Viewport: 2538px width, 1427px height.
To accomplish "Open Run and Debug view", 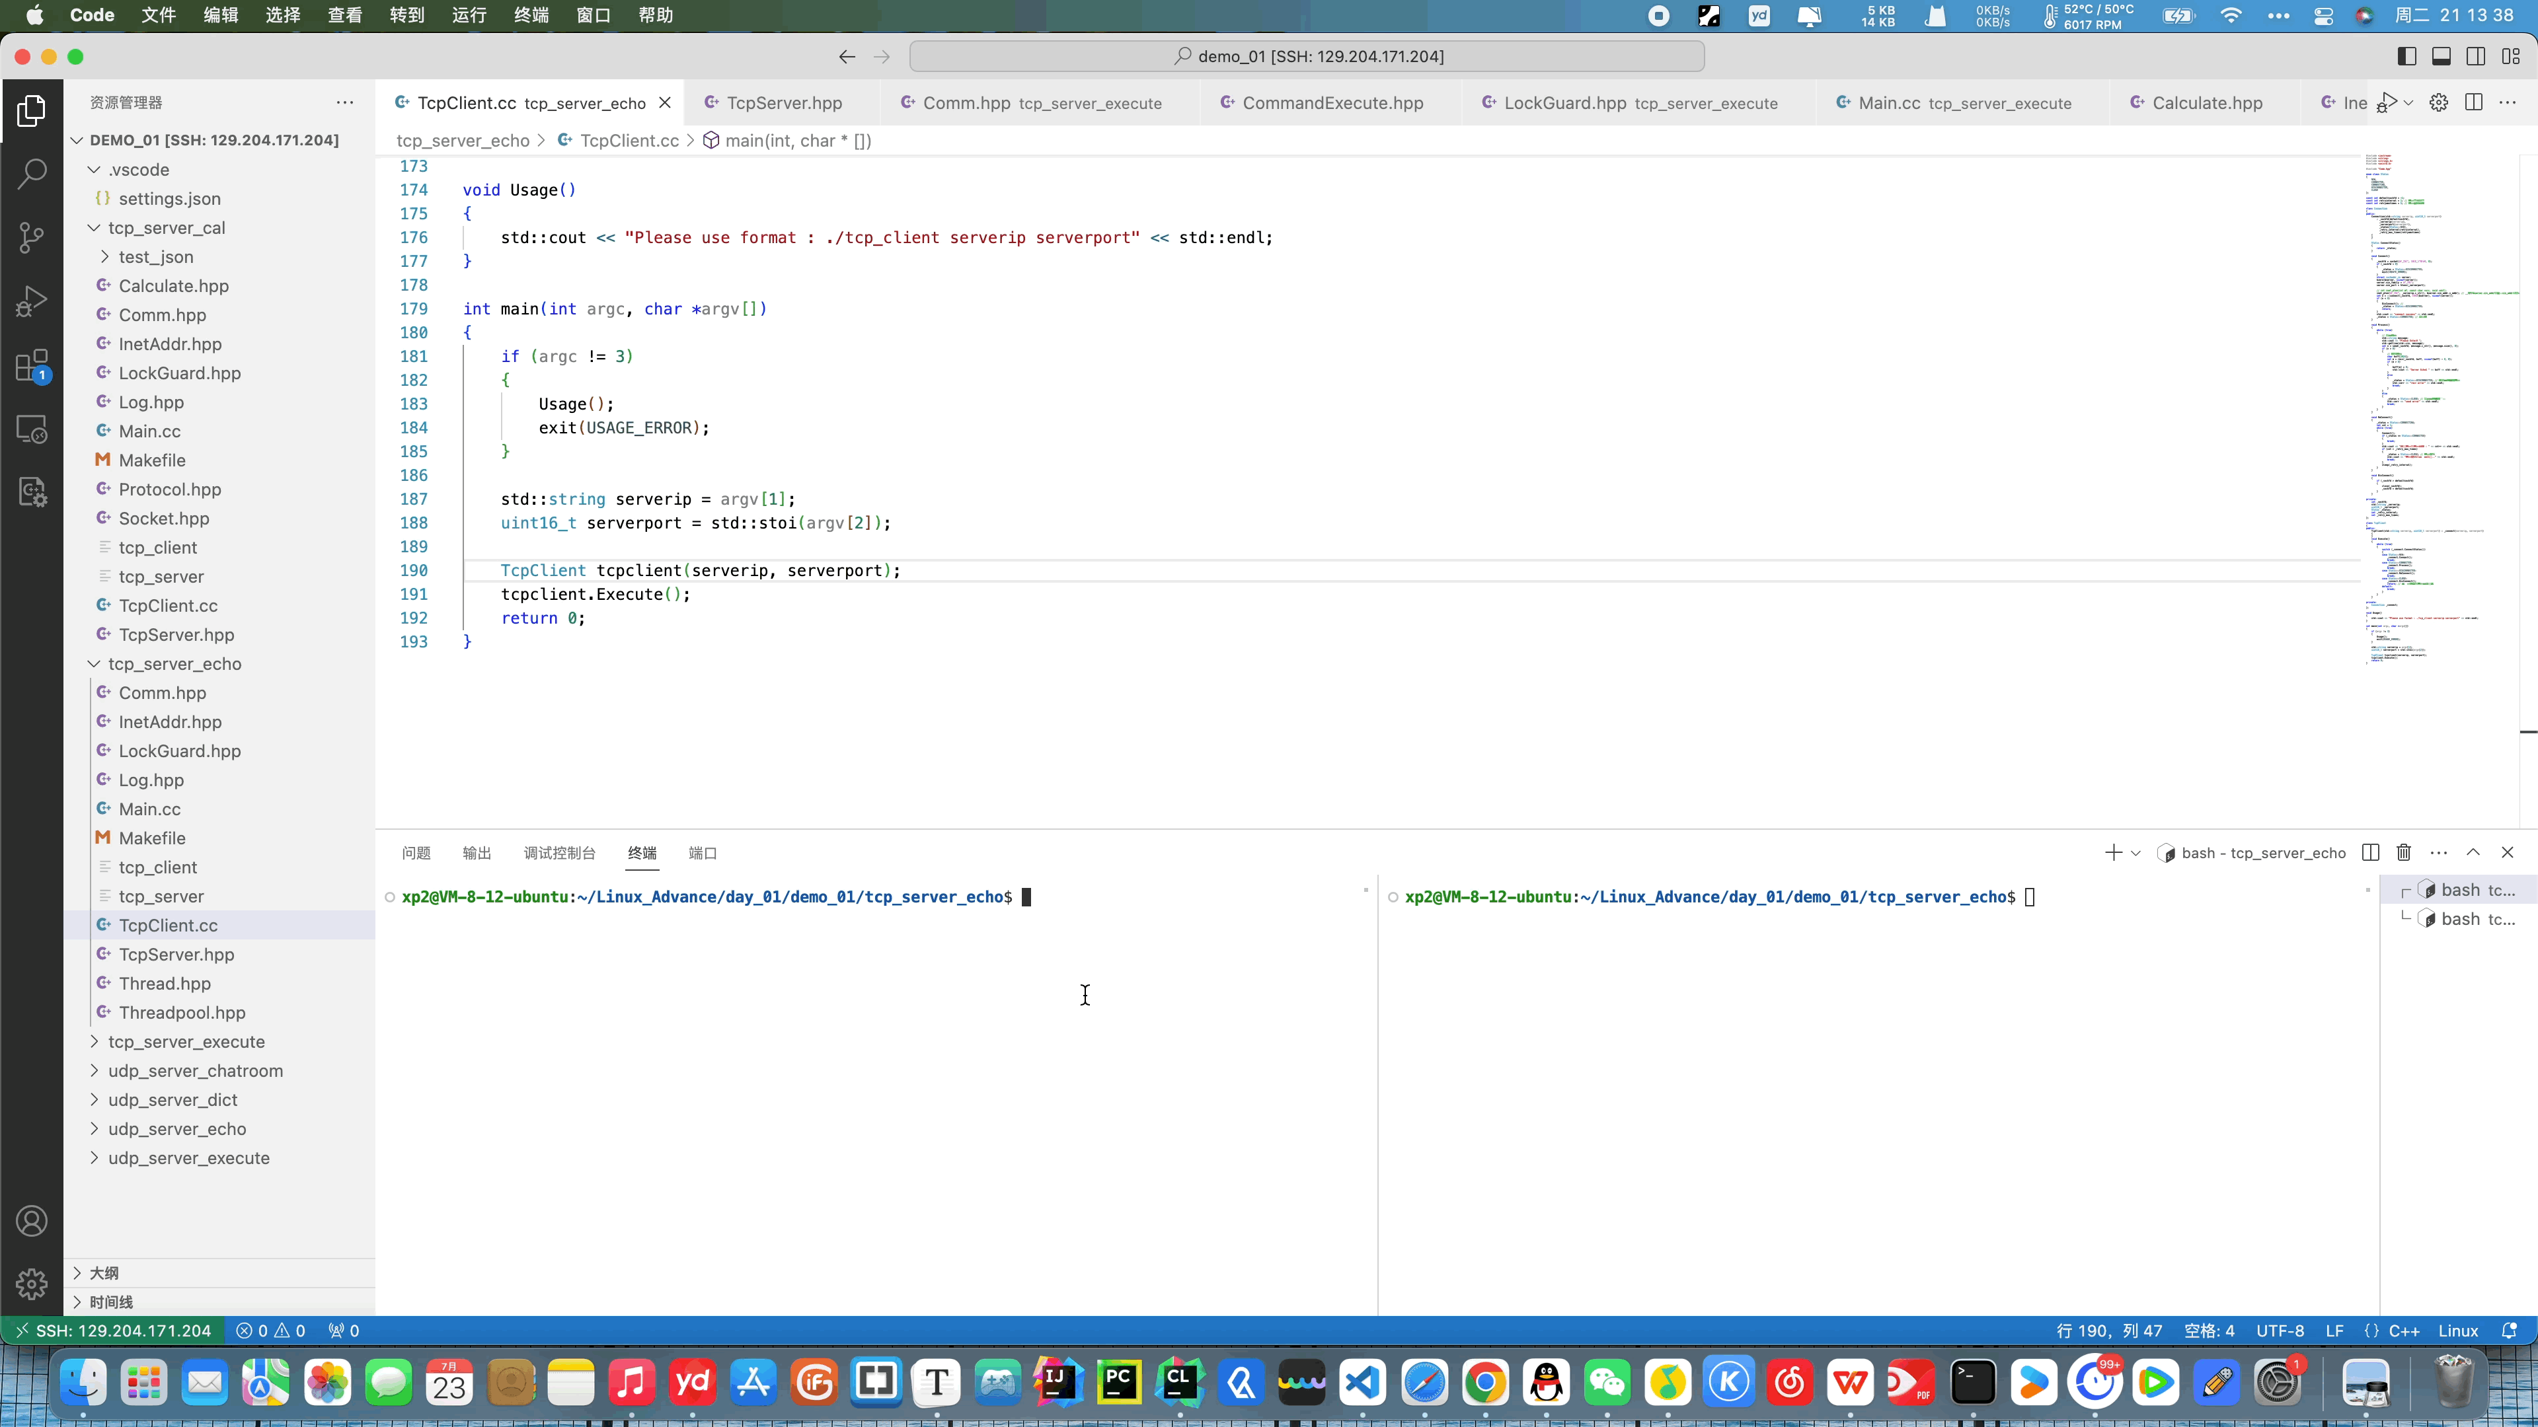I will pos(32,301).
